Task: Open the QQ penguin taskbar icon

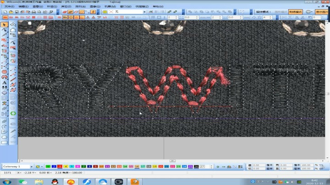Action: pos(55,182)
